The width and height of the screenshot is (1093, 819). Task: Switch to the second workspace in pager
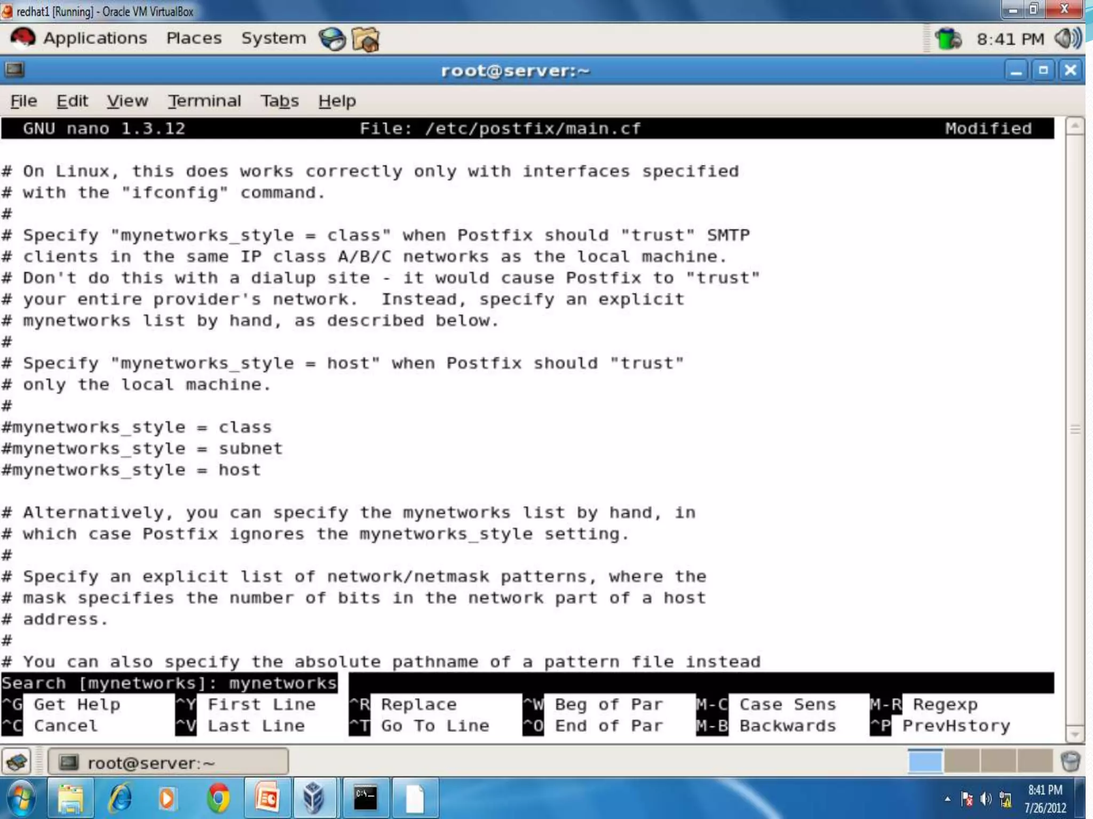pos(961,761)
